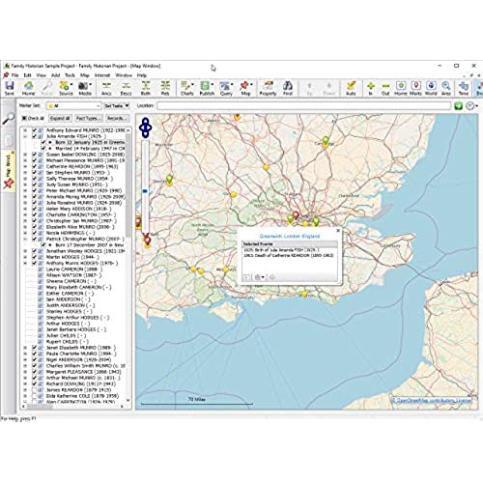Open the Publish toolbar tool

click(x=207, y=88)
